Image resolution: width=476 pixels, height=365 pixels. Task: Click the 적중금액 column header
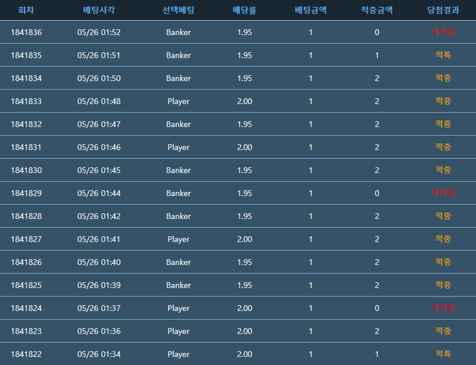click(x=377, y=10)
